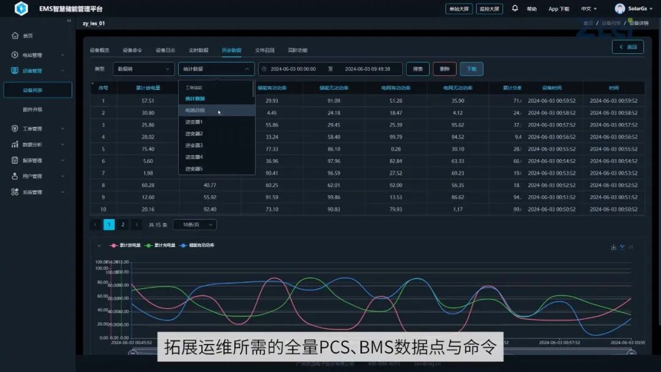Collapse the 运维管理 sidebar chevron
661x372 pixels.
[x=63, y=71]
